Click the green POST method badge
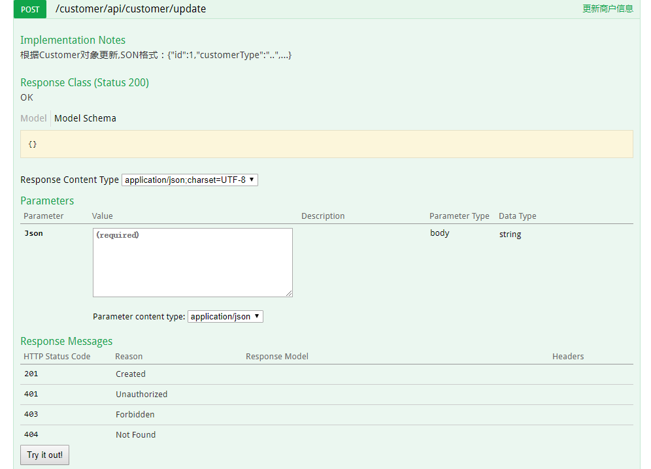Screen dimensions: 651x469 click(x=30, y=9)
